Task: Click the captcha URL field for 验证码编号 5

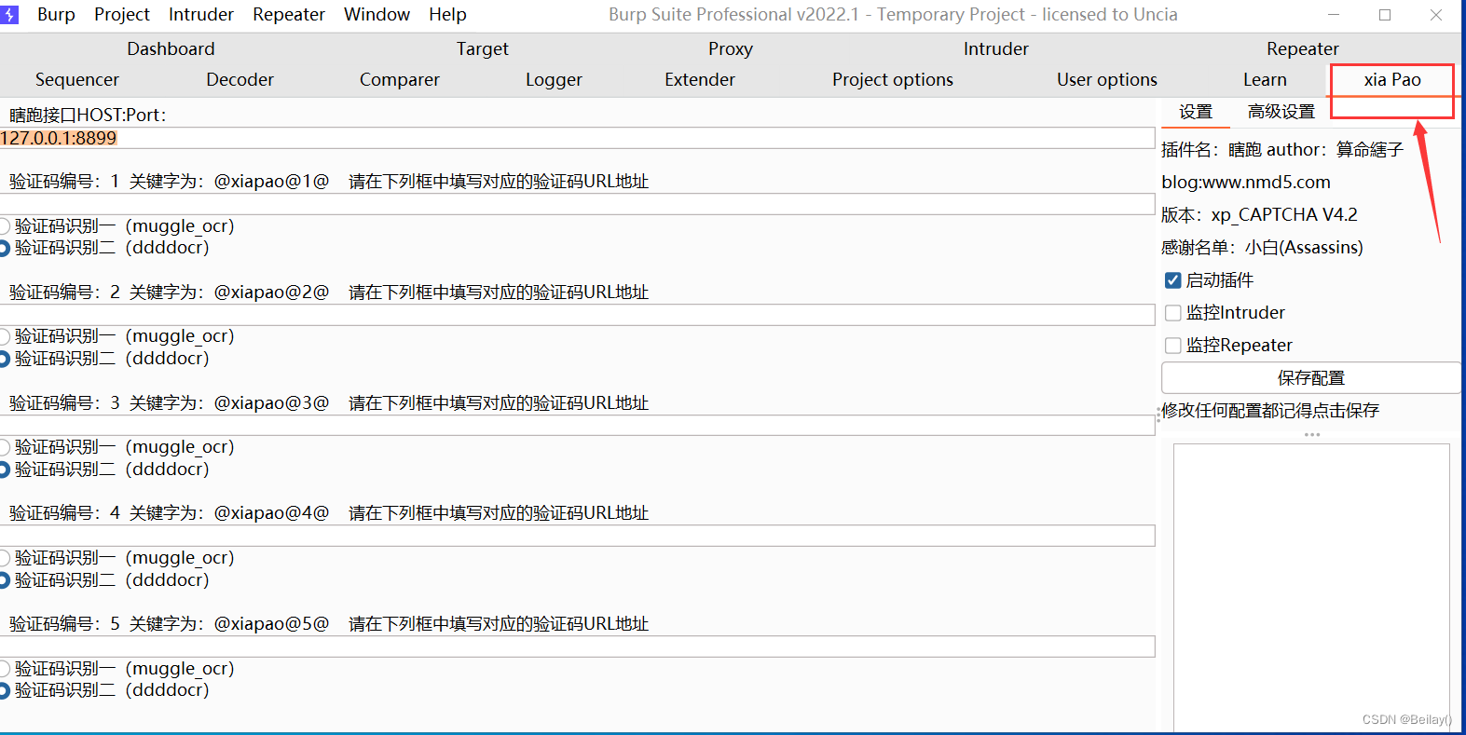Action: click(x=578, y=647)
